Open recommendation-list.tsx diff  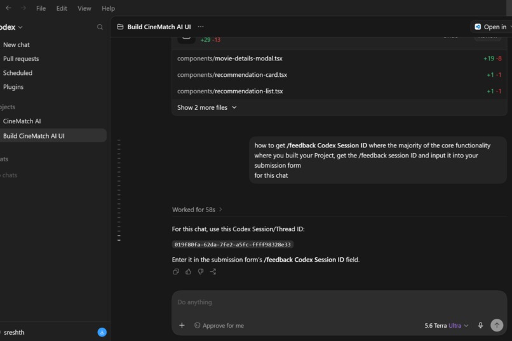coord(339,91)
